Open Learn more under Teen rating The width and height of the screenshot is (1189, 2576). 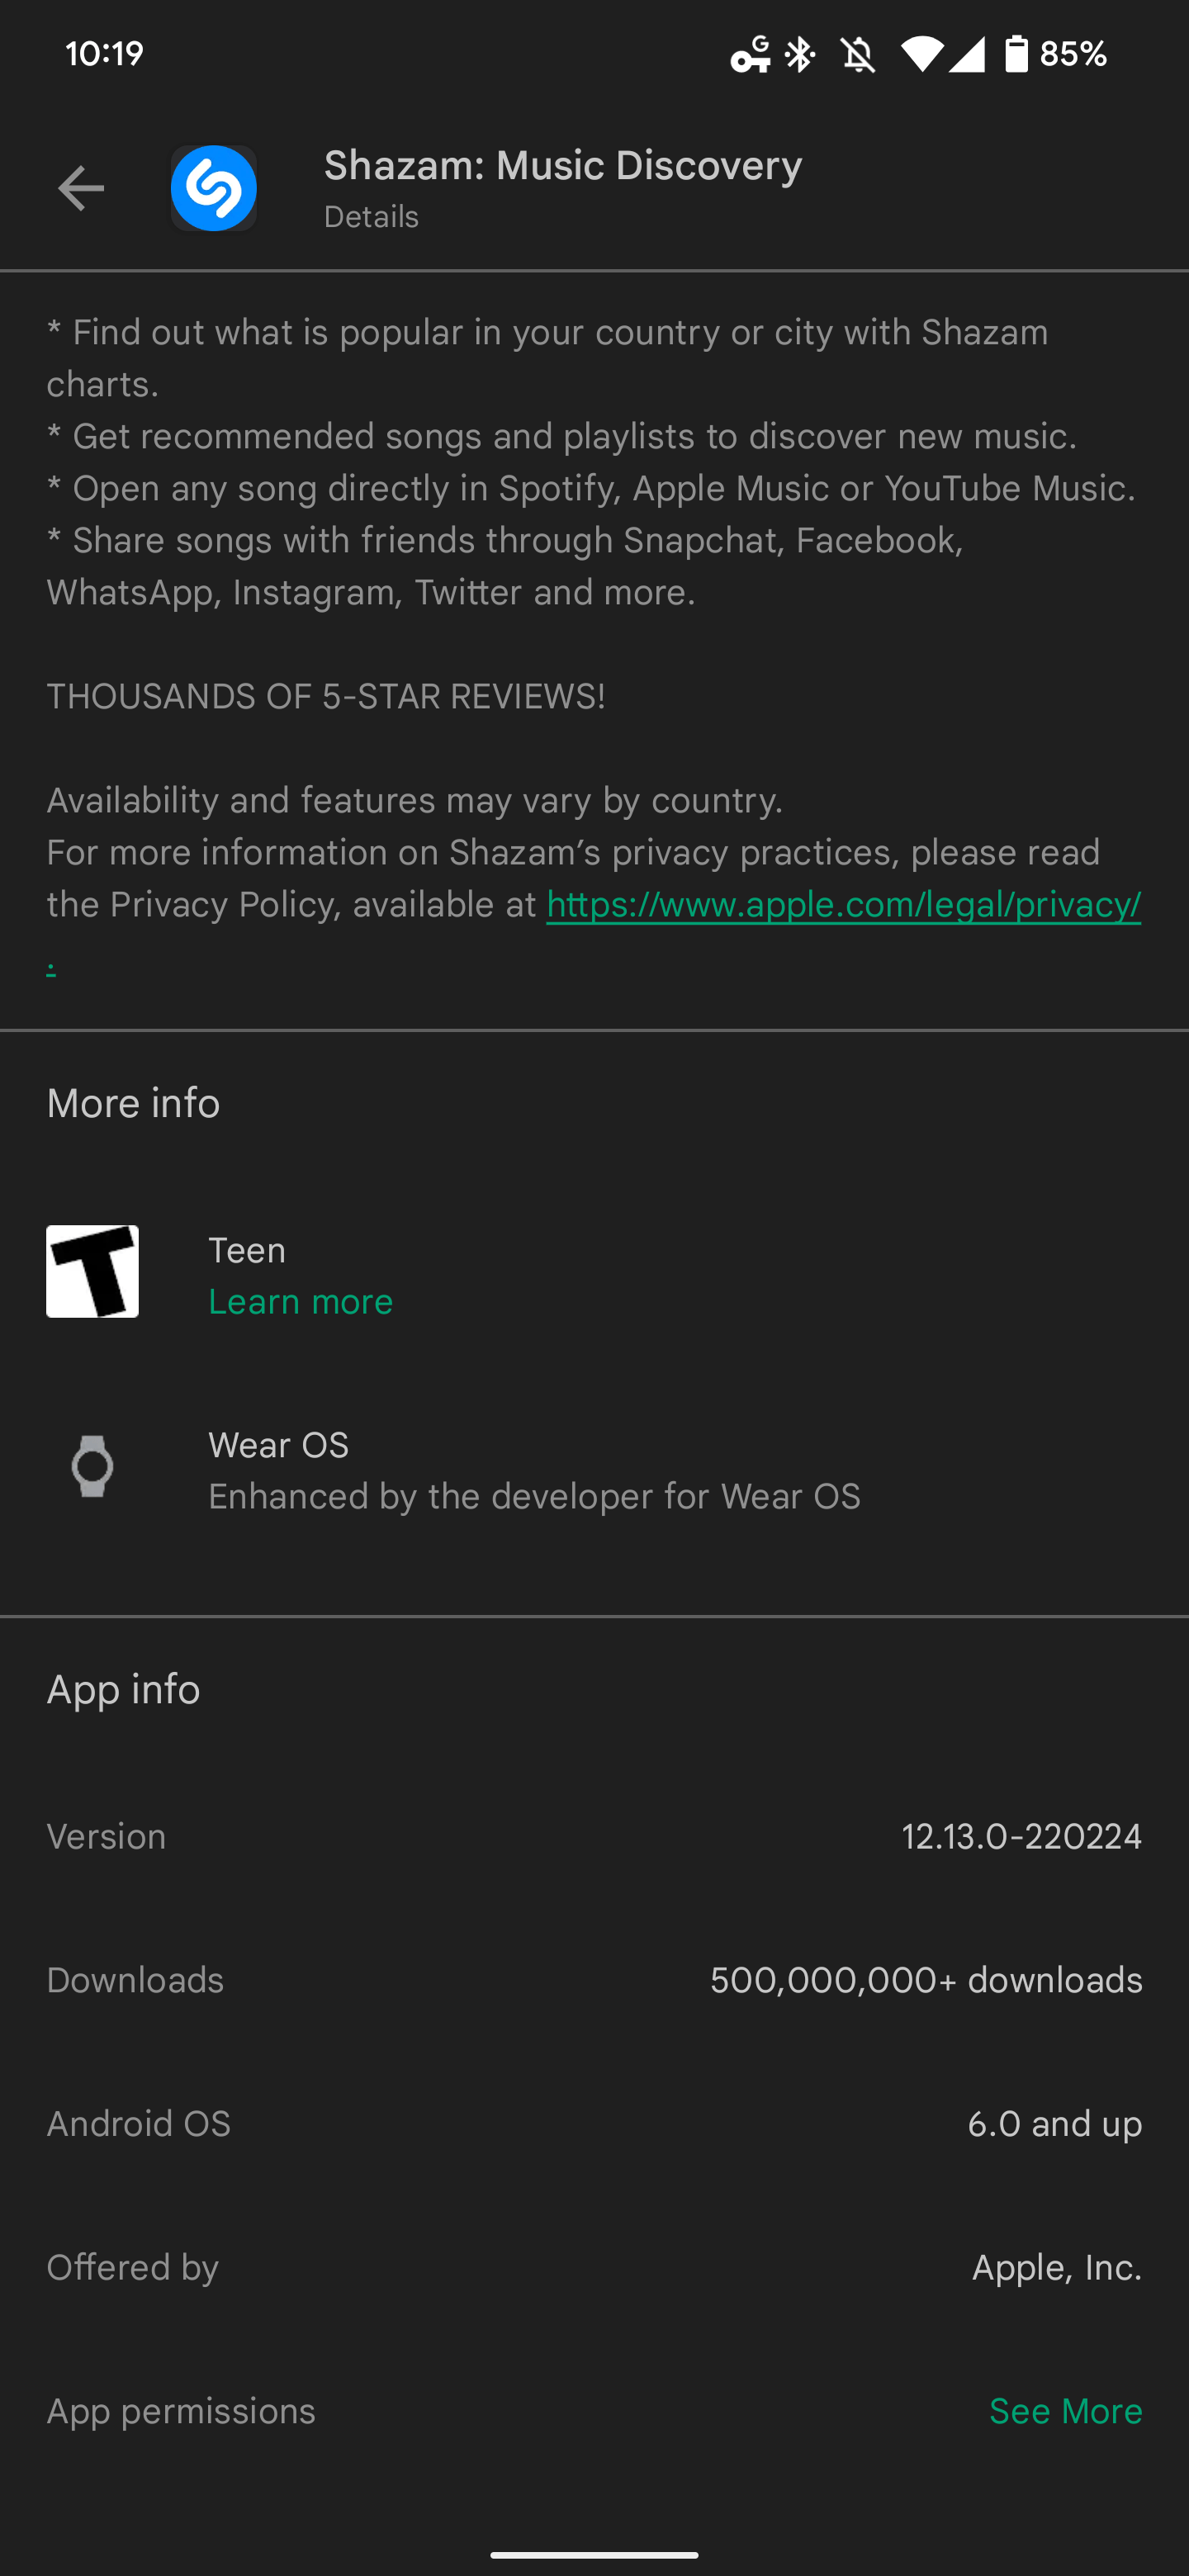(x=300, y=1301)
